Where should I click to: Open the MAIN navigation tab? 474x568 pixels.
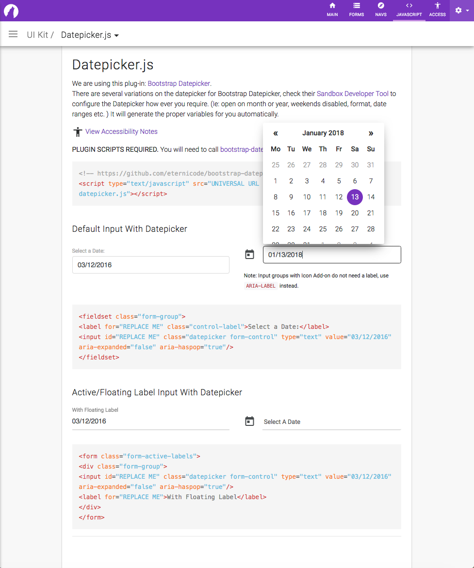click(x=332, y=11)
